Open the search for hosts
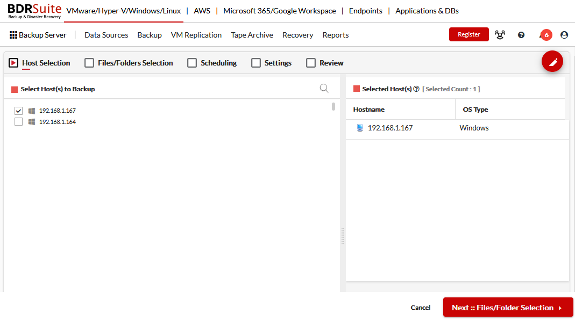Screen dimensions: 575x321 (x=324, y=88)
